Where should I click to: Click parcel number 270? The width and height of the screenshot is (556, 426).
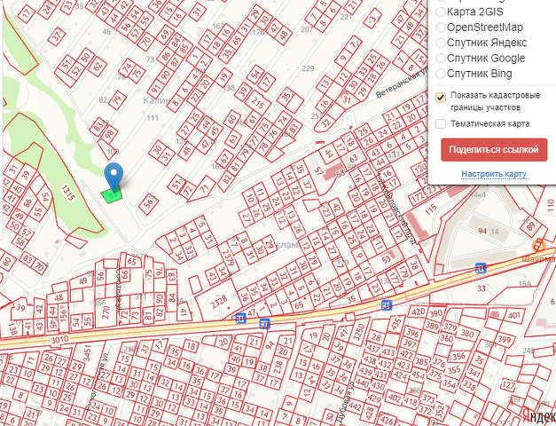[x=106, y=312]
